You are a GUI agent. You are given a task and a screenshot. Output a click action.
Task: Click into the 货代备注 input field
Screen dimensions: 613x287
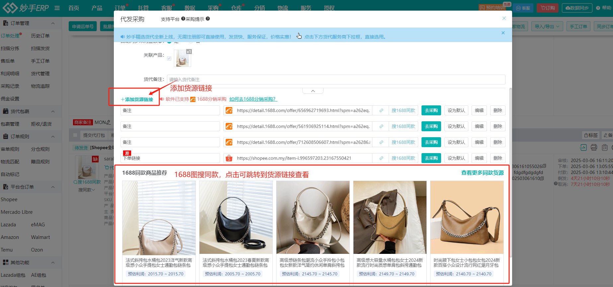point(336,80)
